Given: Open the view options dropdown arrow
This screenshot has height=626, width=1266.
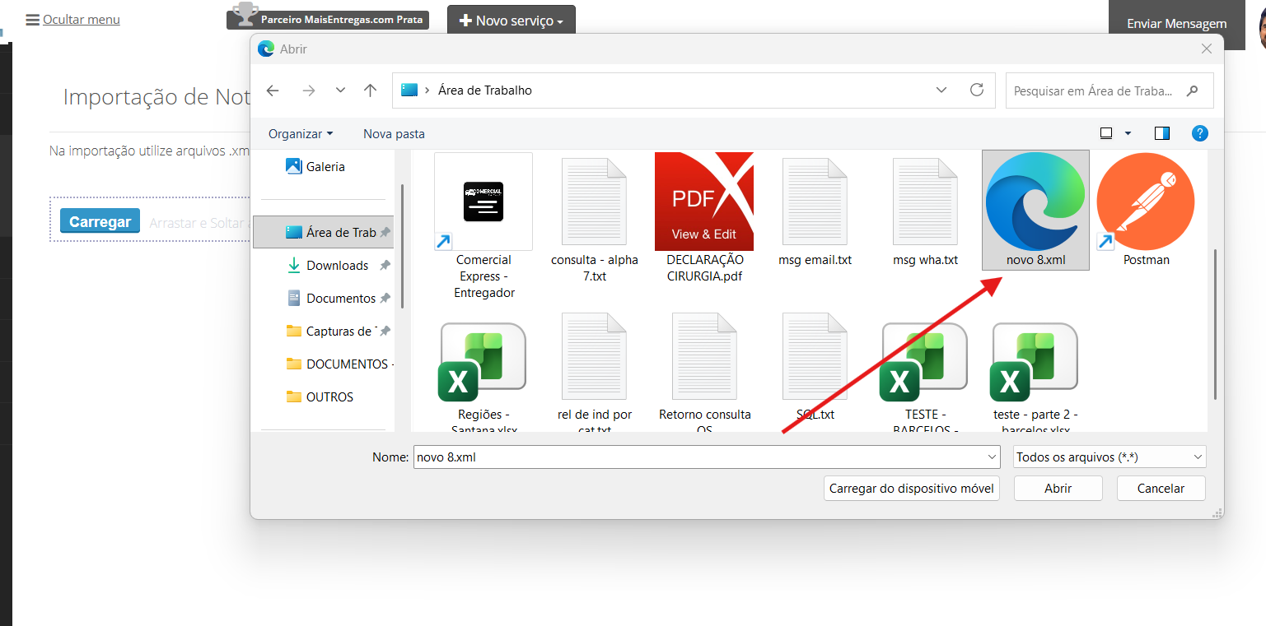Looking at the screenshot, I should [1128, 133].
